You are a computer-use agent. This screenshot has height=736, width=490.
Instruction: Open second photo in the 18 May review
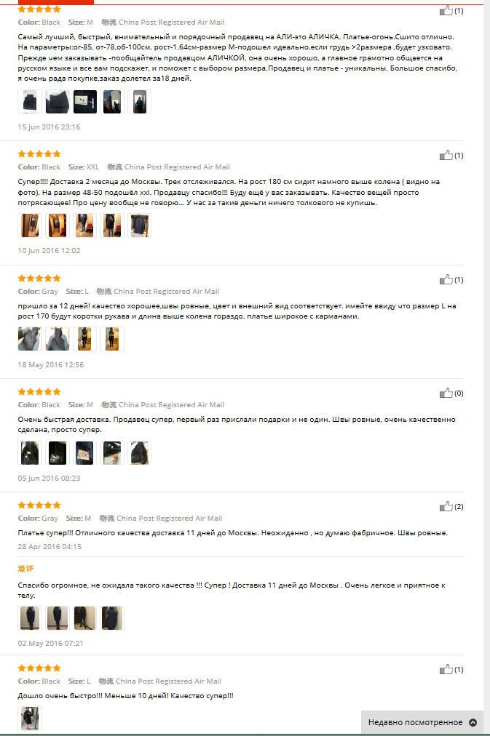pos(58,339)
